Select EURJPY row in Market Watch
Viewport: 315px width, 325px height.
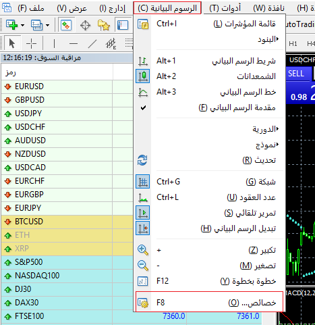pyautogui.click(x=67, y=208)
